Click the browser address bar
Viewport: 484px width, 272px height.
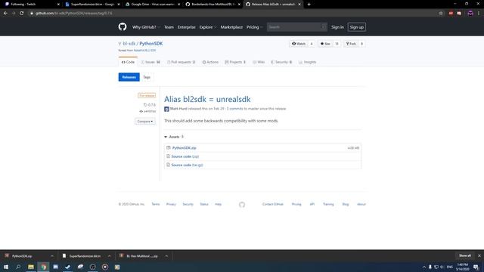(x=231, y=14)
